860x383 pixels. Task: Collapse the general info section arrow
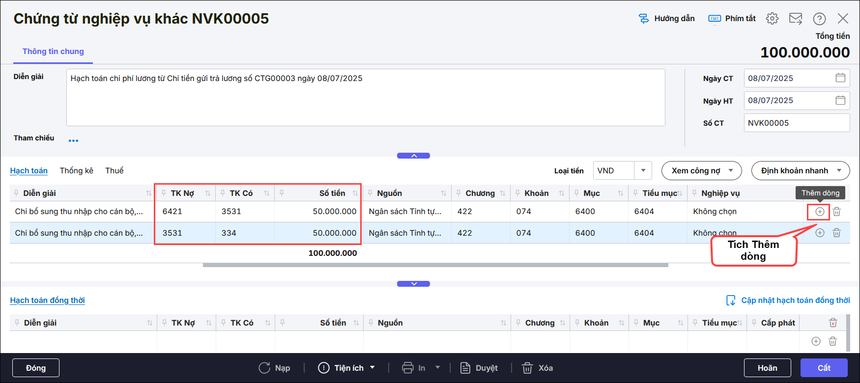[x=413, y=156]
